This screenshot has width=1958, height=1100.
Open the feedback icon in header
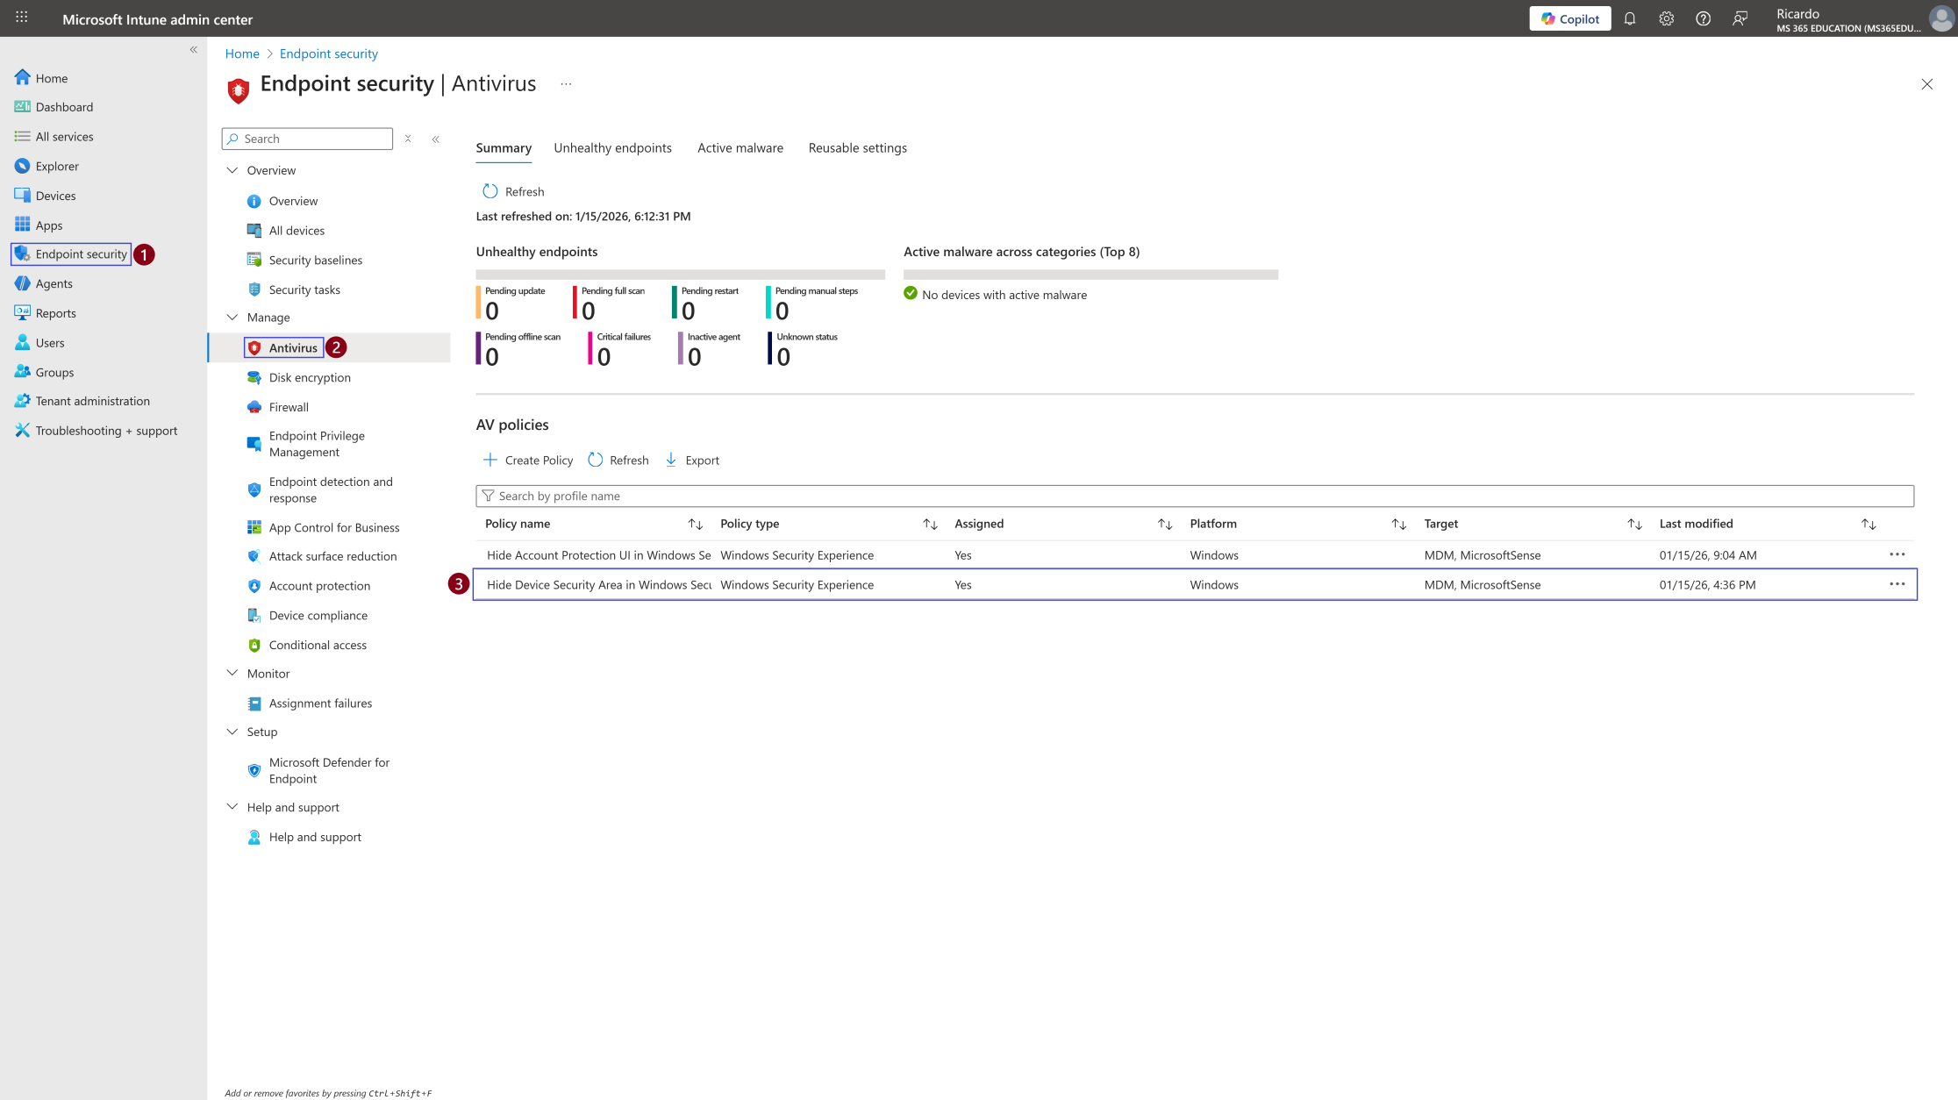click(1740, 18)
